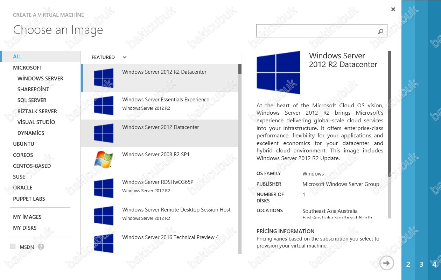
Task: Click the Microsoft Windows Server Group publisher value
Action: [341, 184]
